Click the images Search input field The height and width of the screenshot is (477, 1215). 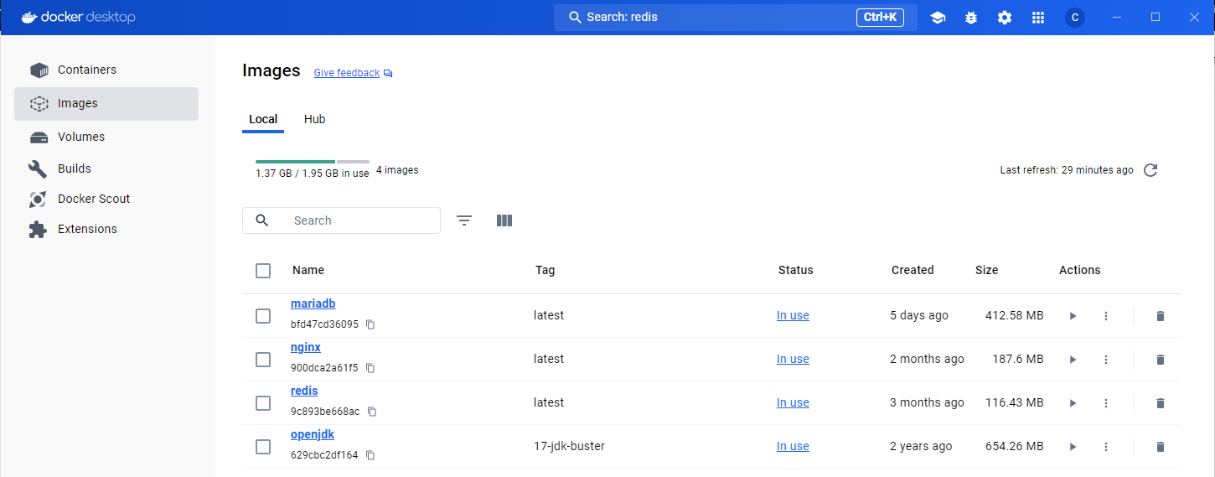[341, 220]
